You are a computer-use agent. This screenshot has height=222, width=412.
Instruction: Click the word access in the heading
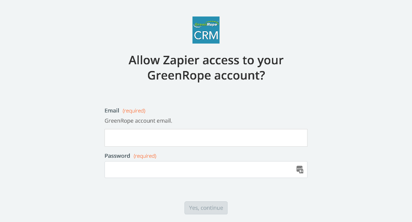221,61
